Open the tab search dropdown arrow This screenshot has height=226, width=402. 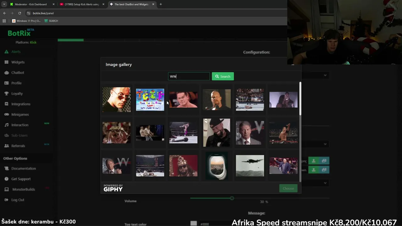4,4
